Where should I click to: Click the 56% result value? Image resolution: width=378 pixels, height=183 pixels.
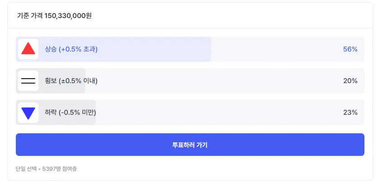350,49
